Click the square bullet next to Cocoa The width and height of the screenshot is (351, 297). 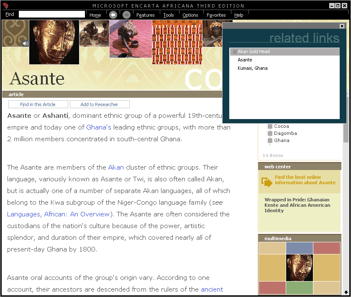point(270,126)
